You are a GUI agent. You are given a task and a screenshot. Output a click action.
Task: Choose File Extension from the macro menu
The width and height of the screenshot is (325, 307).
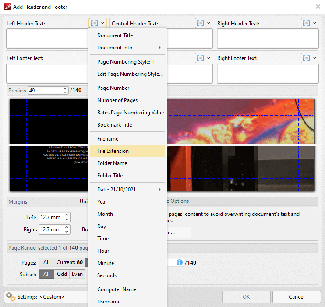pos(113,151)
